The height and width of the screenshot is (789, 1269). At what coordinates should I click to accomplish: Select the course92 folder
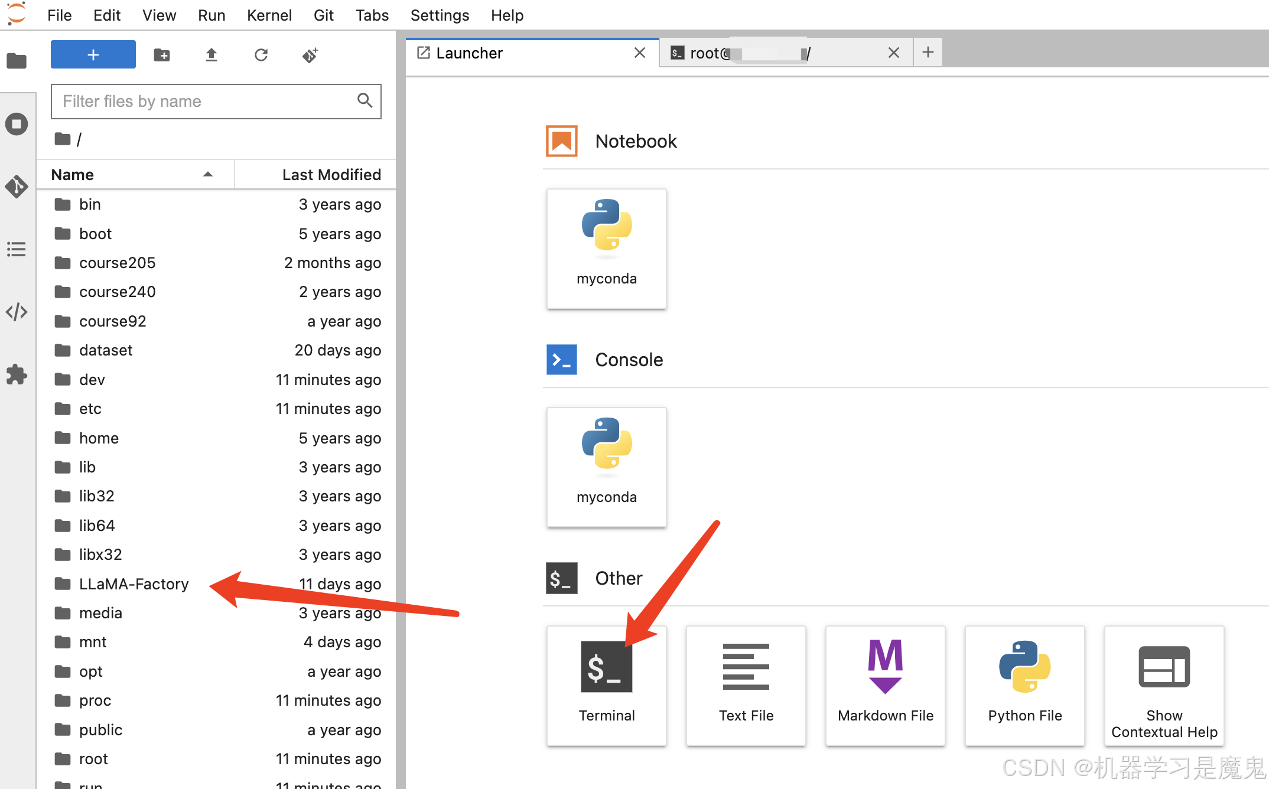[216, 321]
